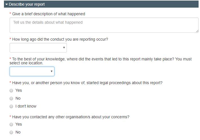Click the brief description text area
The width and height of the screenshot is (200, 140).
104,25
